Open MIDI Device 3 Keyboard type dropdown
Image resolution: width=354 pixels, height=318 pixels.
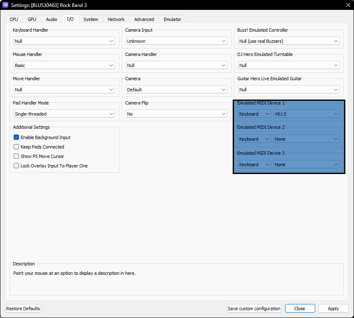(x=255, y=165)
